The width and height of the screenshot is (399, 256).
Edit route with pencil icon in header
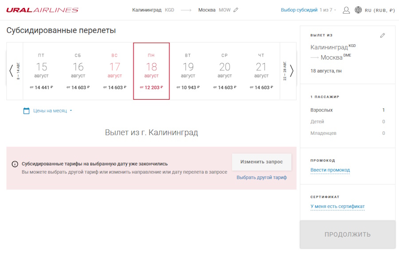pyautogui.click(x=236, y=10)
